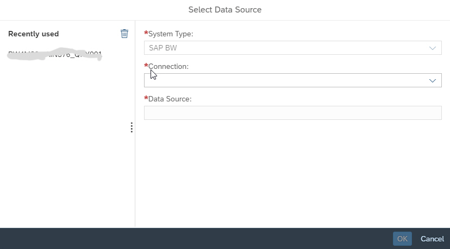Click the Connection label text

tap(168, 67)
